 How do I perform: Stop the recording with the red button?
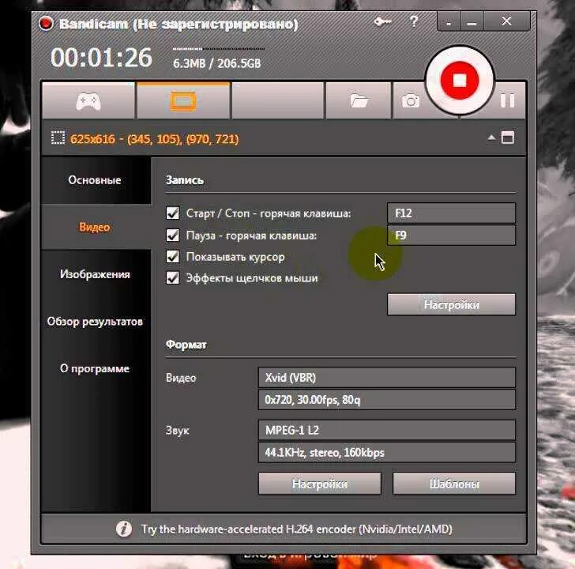click(460, 81)
